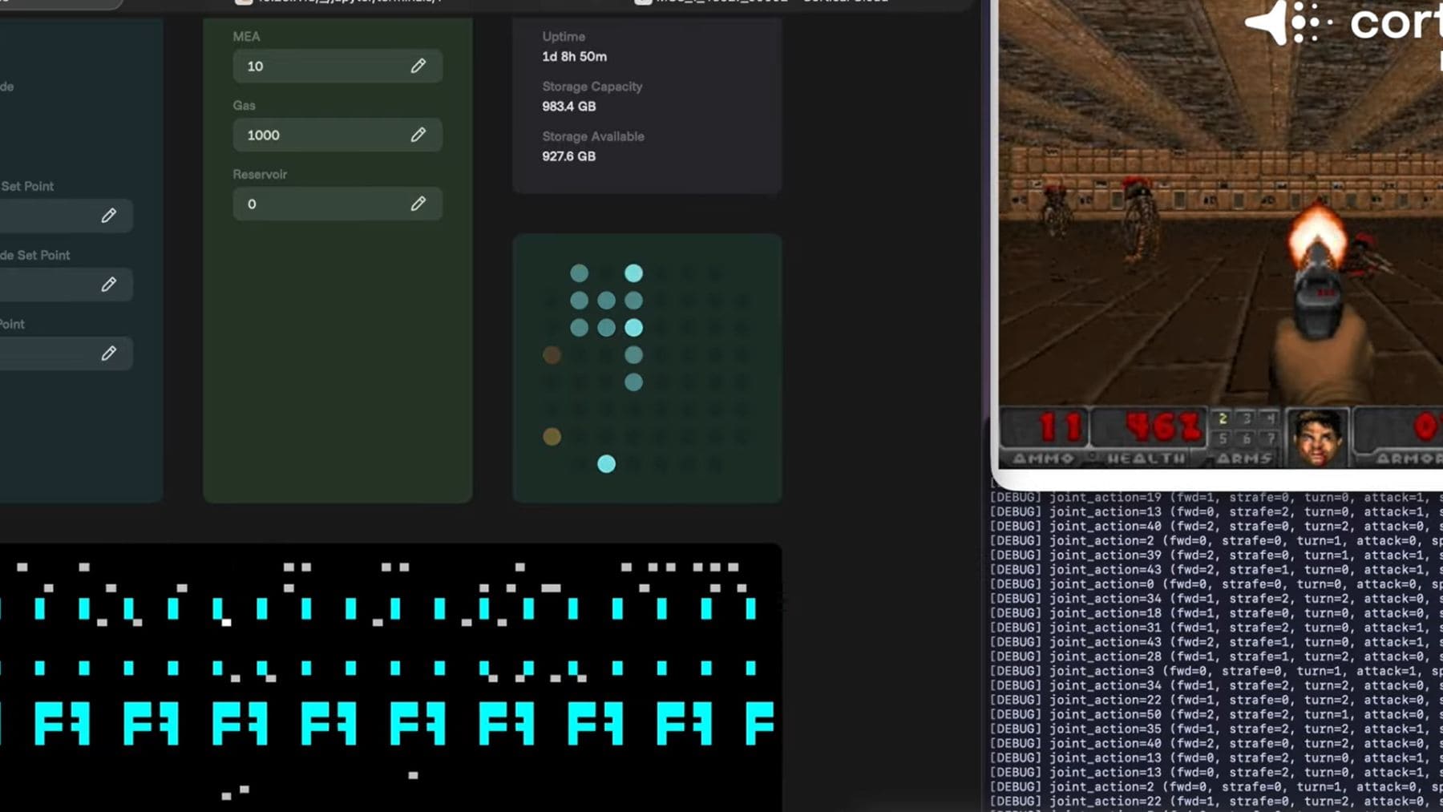Click the edit pencil for Mode Set Point
1443x812 pixels.
[x=109, y=284]
